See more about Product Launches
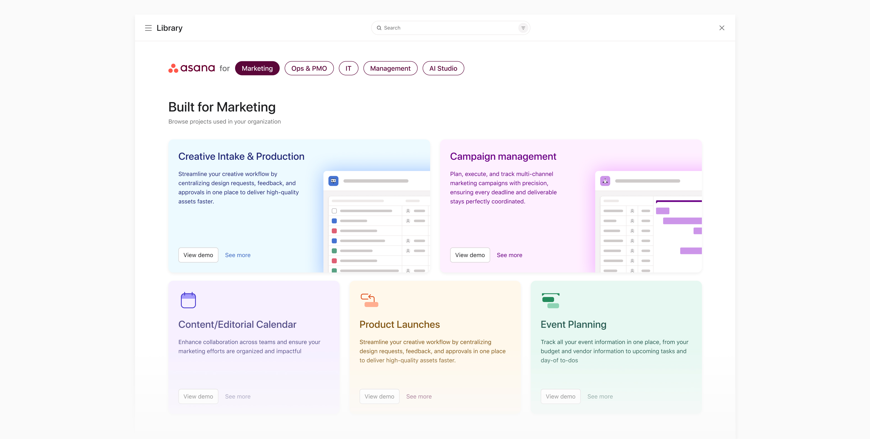 pos(418,397)
